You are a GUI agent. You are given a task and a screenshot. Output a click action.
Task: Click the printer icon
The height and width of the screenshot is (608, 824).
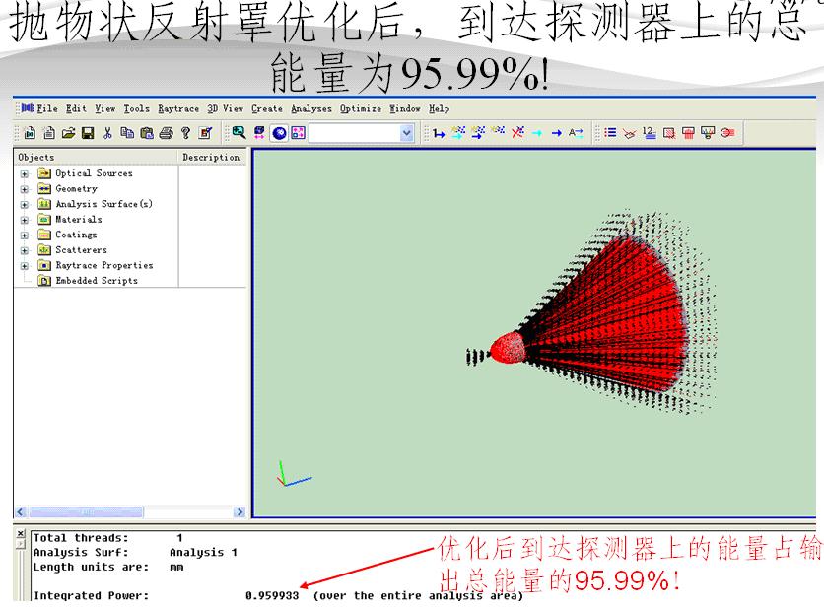(166, 133)
